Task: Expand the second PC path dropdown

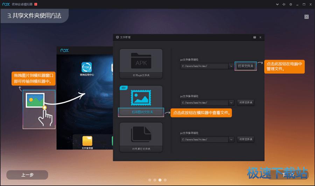Action: 231,103
